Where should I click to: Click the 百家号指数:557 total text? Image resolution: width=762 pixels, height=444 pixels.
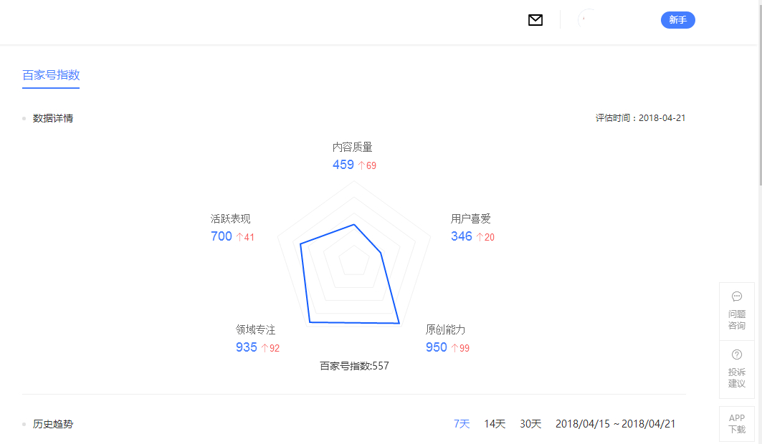(354, 366)
